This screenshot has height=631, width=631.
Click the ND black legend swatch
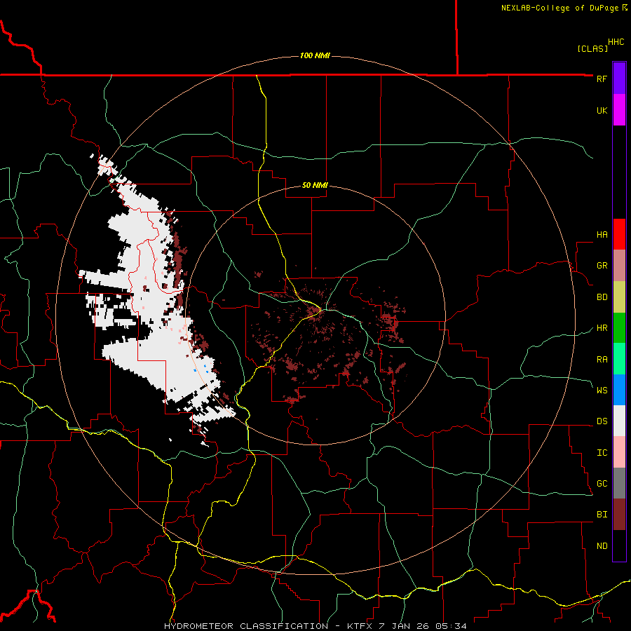619,545
